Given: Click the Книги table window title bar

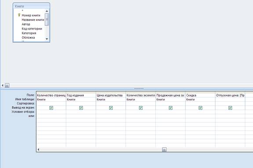Looking at the screenshot, I should click(x=31, y=6).
